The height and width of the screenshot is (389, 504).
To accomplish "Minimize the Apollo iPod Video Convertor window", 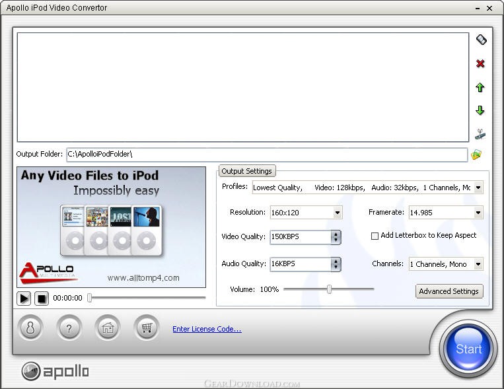I will coord(478,9).
